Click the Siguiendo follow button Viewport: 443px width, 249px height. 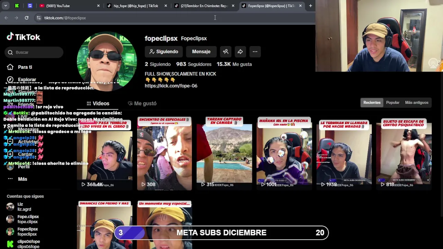coord(163,52)
